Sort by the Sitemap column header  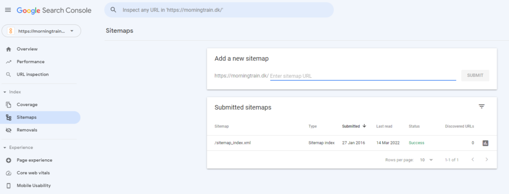[x=222, y=127]
